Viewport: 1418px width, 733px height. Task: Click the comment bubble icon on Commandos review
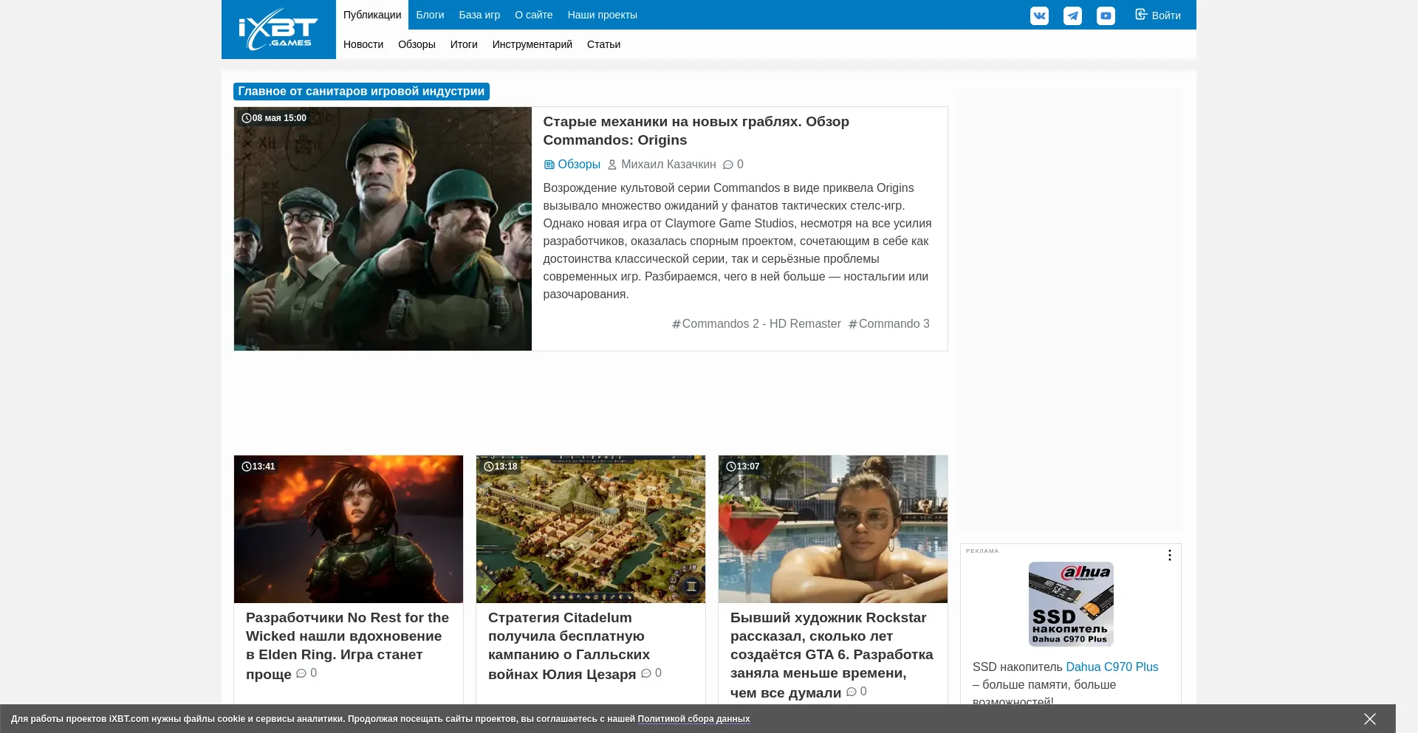(x=728, y=165)
